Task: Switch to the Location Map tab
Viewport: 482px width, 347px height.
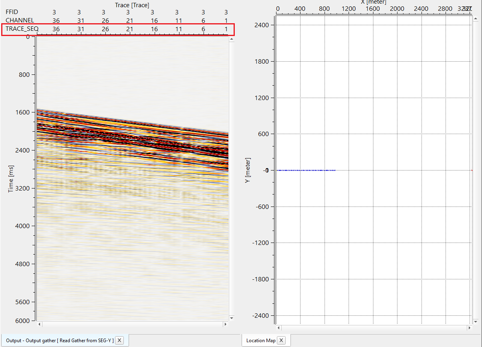Action: point(260,341)
